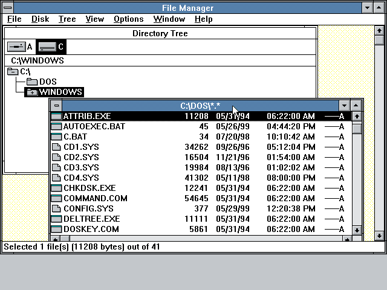The height and width of the screenshot is (290, 387).
Task: Open the Help menu
Action: click(x=204, y=19)
